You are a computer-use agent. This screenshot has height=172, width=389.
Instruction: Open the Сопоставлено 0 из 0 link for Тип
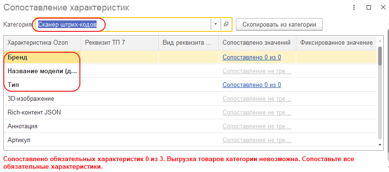(x=252, y=85)
